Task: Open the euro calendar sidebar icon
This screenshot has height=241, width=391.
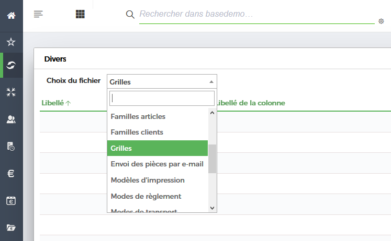Action: coord(11,201)
